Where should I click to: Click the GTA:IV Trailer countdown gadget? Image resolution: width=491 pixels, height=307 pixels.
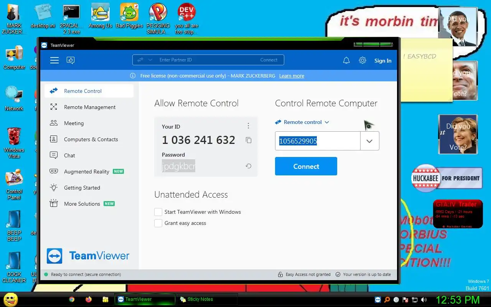tap(458, 214)
